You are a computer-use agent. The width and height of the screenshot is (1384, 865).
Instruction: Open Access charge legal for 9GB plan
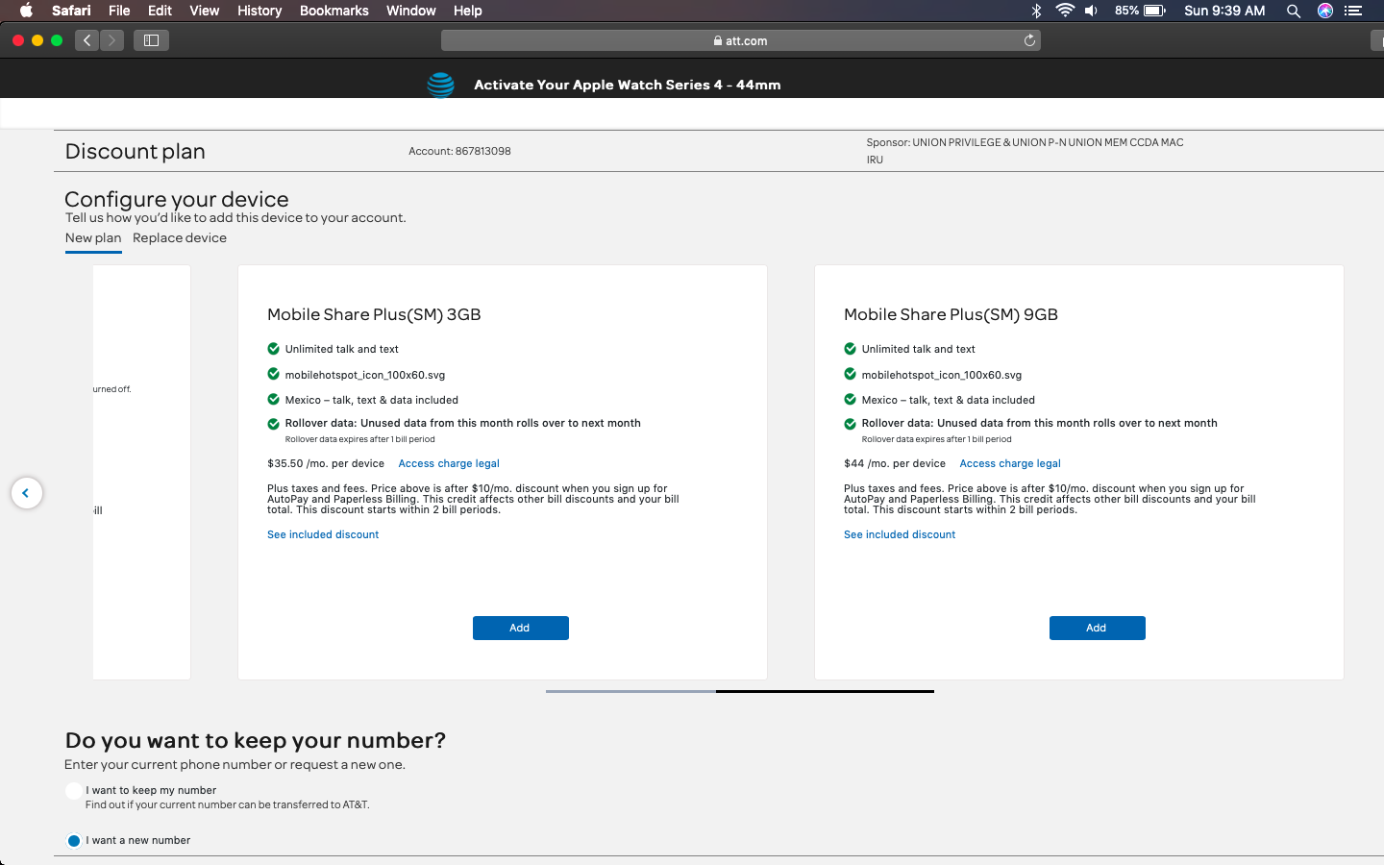pos(1010,463)
